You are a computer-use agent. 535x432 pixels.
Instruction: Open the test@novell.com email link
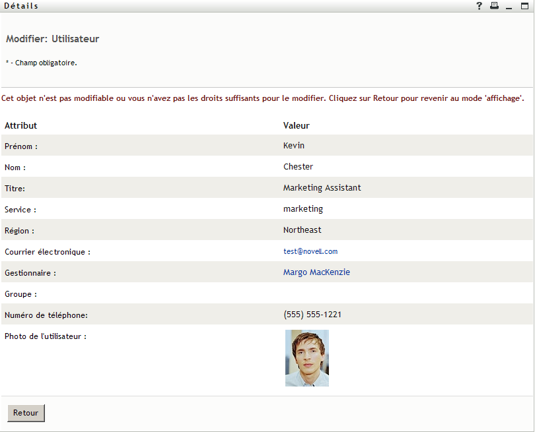click(310, 251)
